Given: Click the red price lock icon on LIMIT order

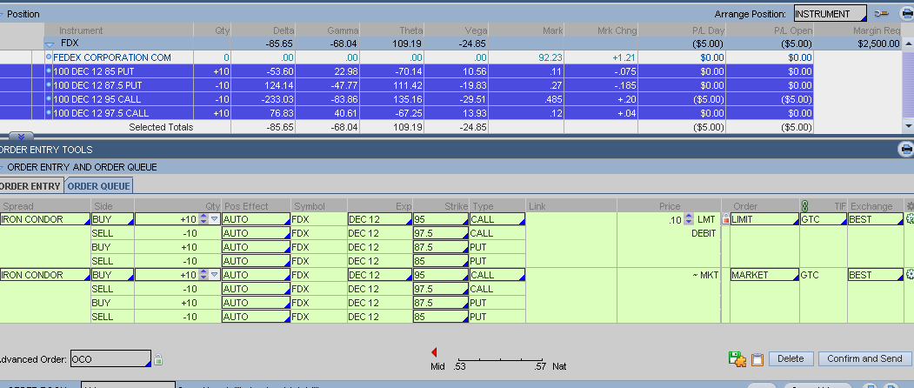Looking at the screenshot, I should click(726, 219).
